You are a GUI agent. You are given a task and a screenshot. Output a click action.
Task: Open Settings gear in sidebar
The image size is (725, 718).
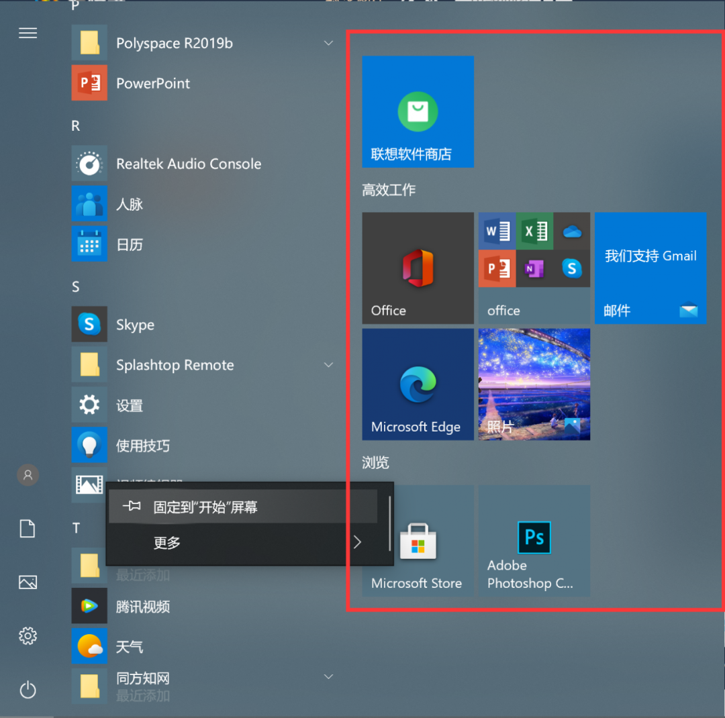(28, 636)
